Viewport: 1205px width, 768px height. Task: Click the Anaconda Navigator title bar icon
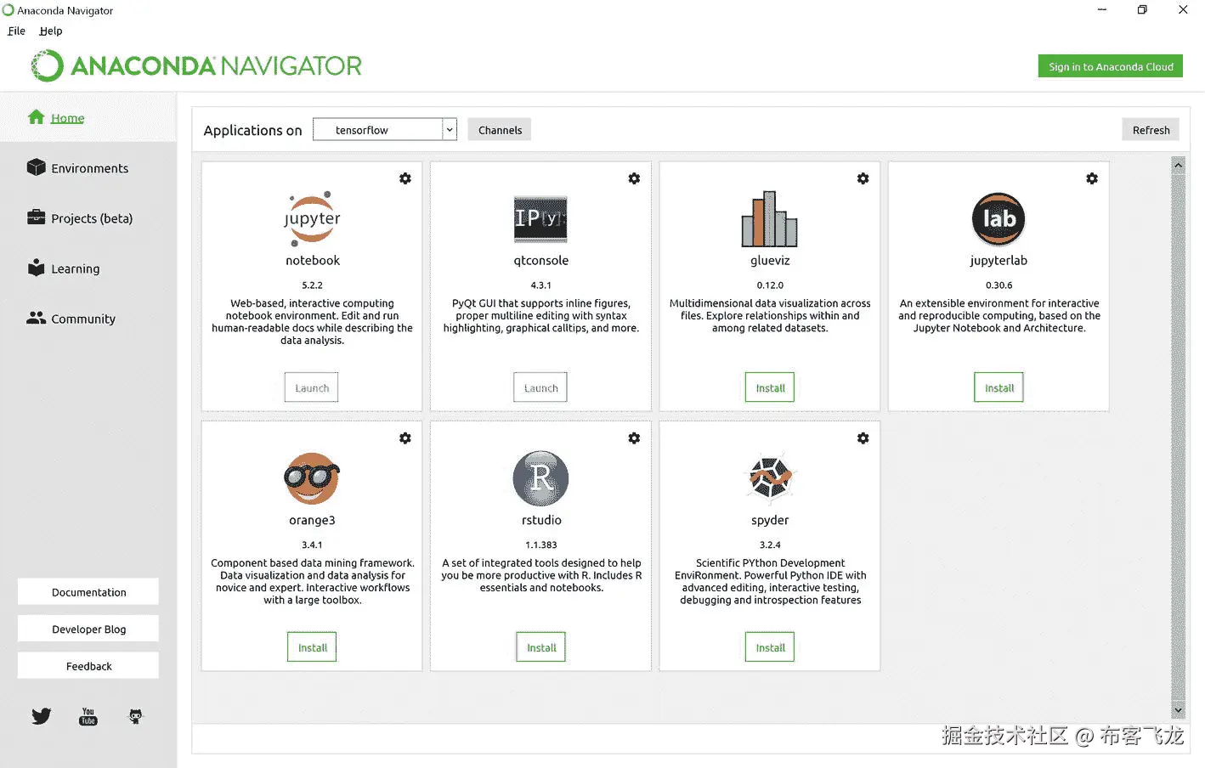[8, 10]
